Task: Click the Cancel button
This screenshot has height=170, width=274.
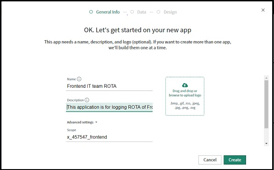Action: point(210,160)
